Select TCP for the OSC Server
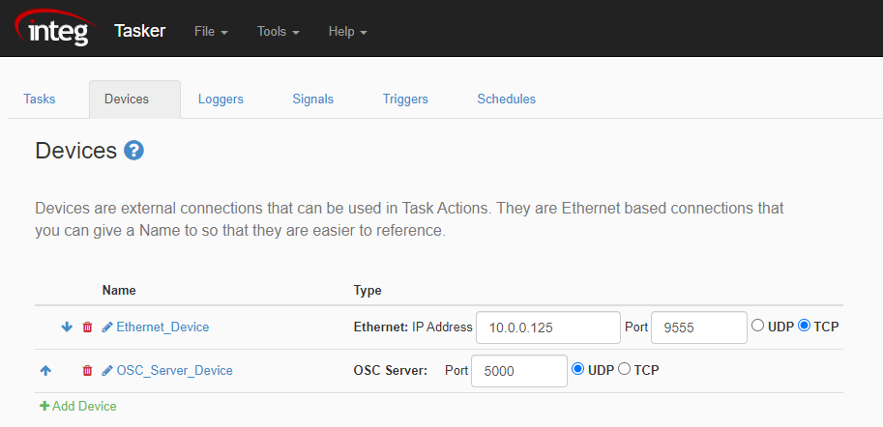The height and width of the screenshot is (427, 883). 624,369
